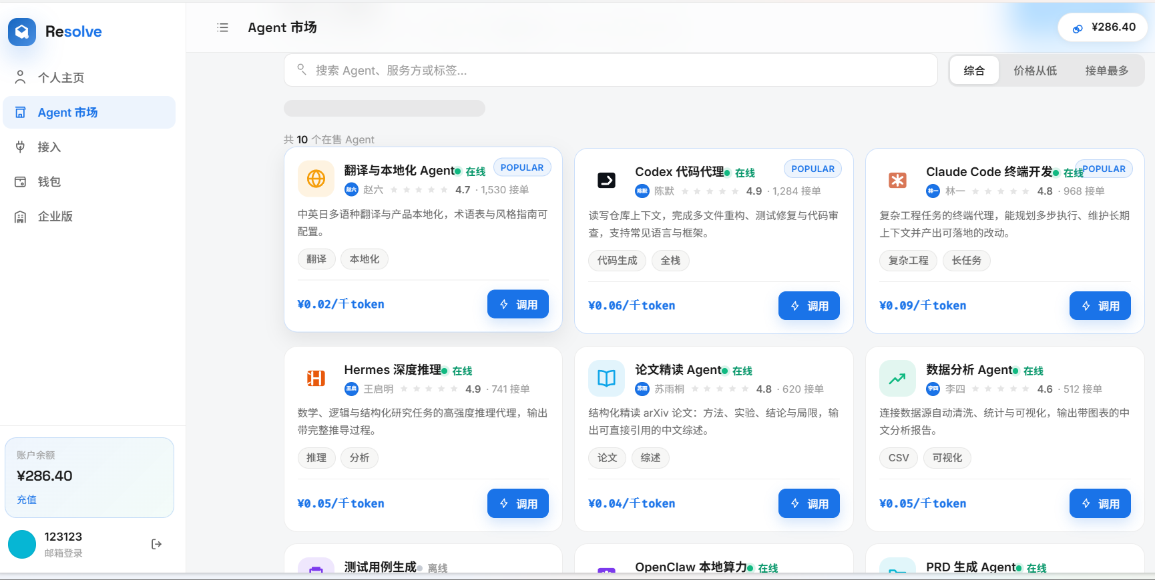Viewport: 1155px width, 580px height.
Task: Click the 全栈 tag
Action: click(x=670, y=260)
